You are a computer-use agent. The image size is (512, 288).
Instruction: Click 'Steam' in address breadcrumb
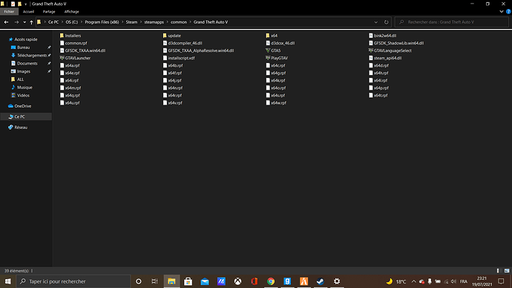coord(131,22)
